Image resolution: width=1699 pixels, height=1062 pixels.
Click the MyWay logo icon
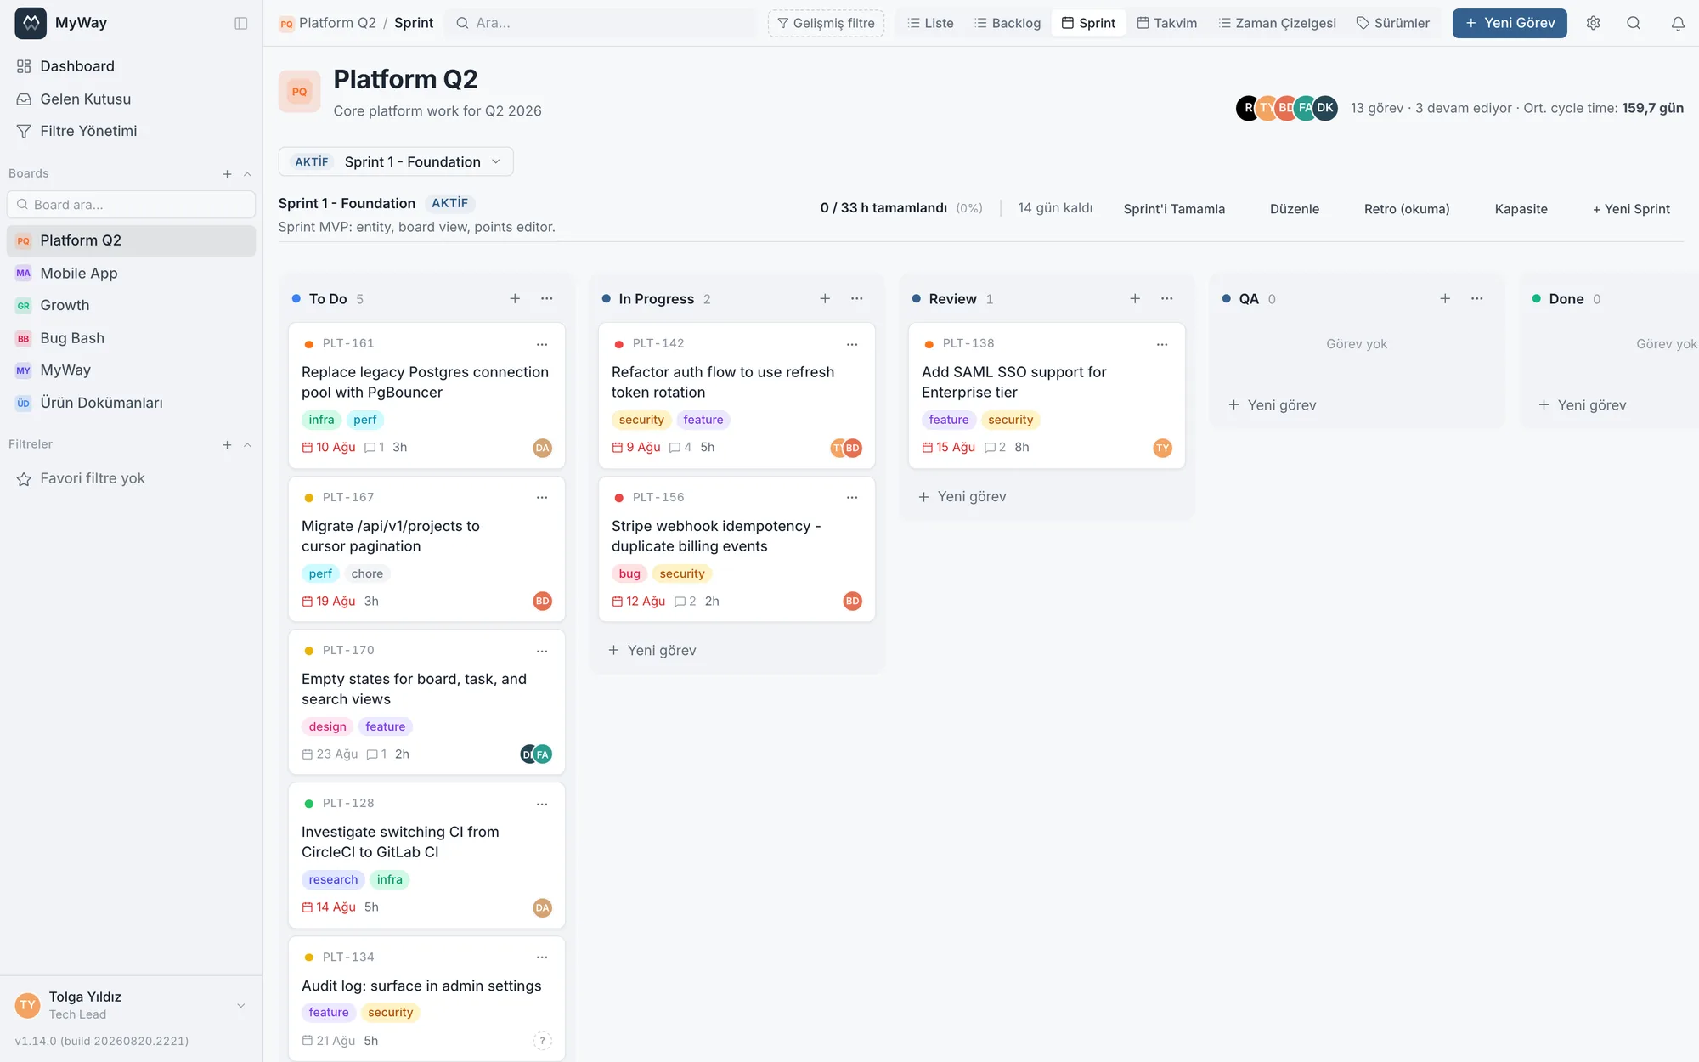pyautogui.click(x=31, y=23)
